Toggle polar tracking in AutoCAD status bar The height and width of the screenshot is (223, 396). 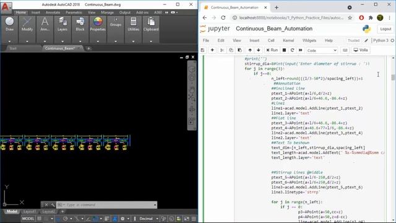point(66,219)
